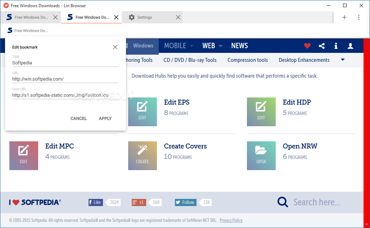This screenshot has height=228, width=370.
Task: Click the Icon URL field
Action: [x=66, y=95]
